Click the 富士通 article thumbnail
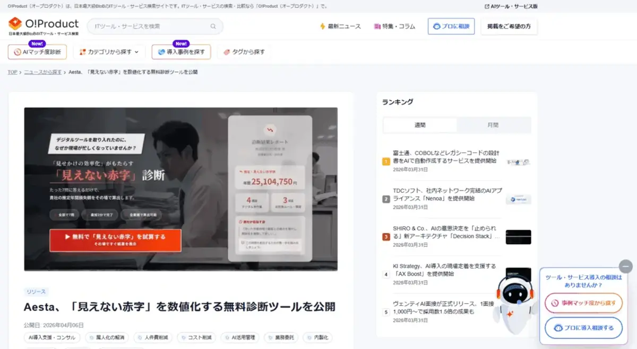 tap(518, 162)
